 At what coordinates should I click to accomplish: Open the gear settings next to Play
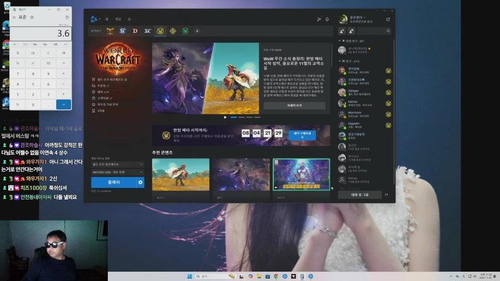click(140, 183)
